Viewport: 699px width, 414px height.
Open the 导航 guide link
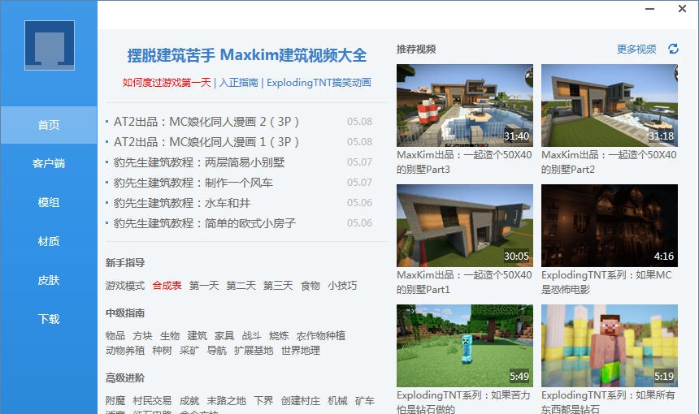click(217, 351)
